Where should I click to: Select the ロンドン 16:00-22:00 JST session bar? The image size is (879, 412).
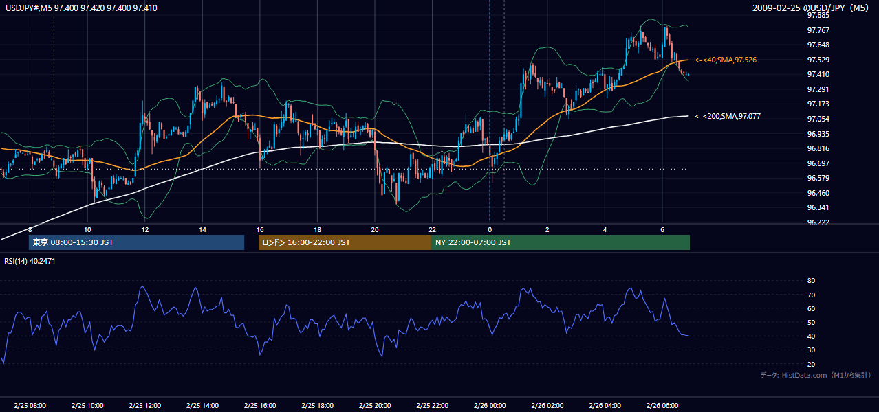coord(345,242)
